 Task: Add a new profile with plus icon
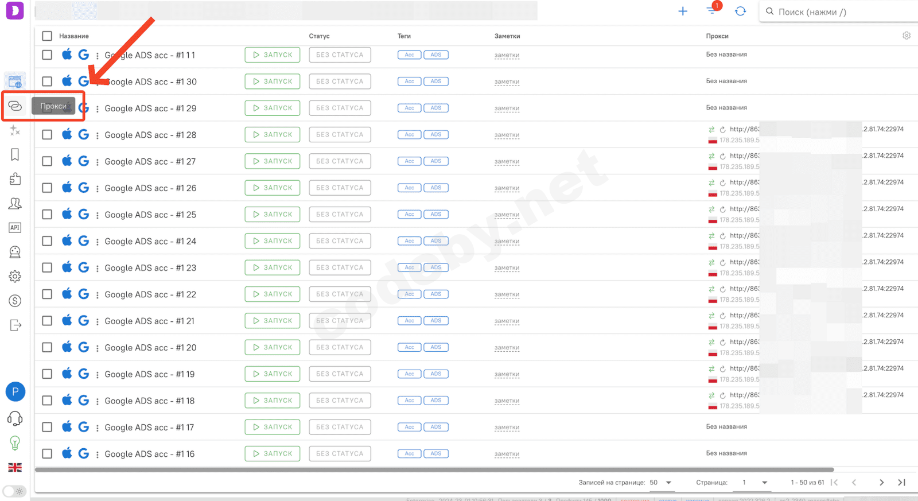click(683, 11)
